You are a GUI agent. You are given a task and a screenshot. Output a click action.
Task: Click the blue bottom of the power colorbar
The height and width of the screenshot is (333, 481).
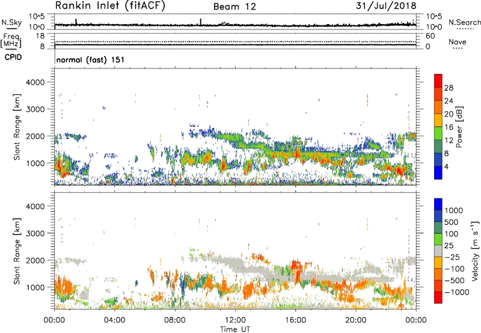point(438,173)
